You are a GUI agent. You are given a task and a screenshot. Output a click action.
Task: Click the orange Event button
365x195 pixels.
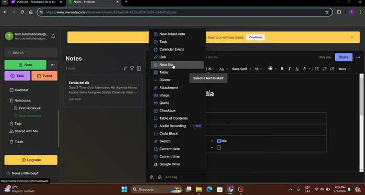pos(44,76)
